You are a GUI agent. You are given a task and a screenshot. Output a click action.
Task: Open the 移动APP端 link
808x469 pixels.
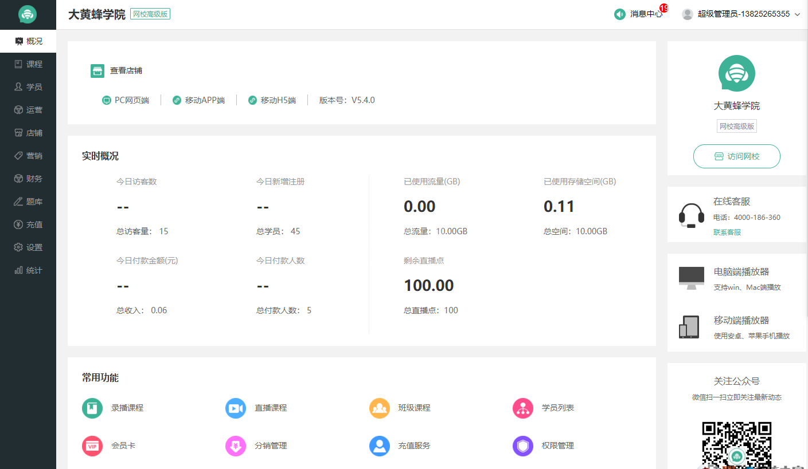point(199,100)
